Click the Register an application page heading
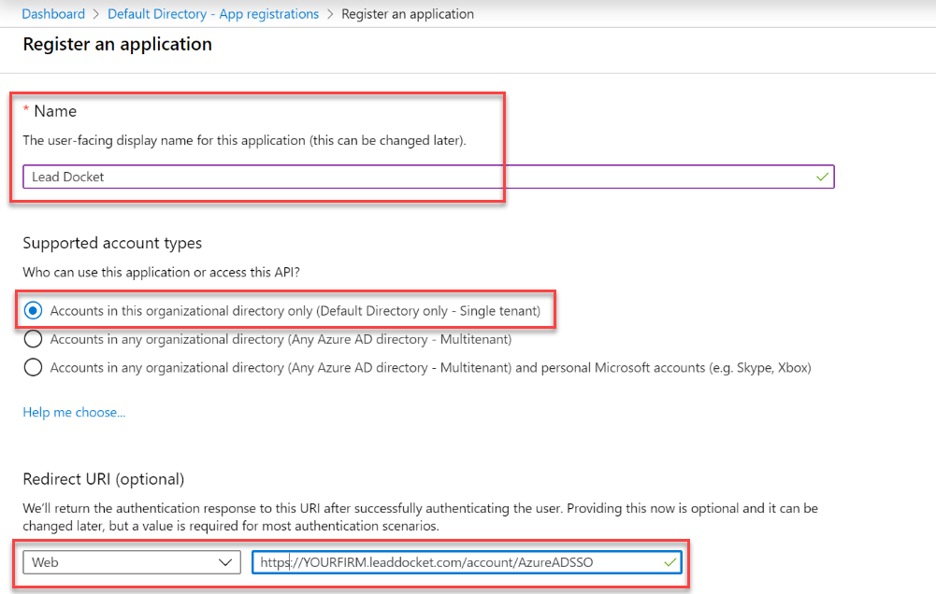The image size is (936, 594). [117, 44]
